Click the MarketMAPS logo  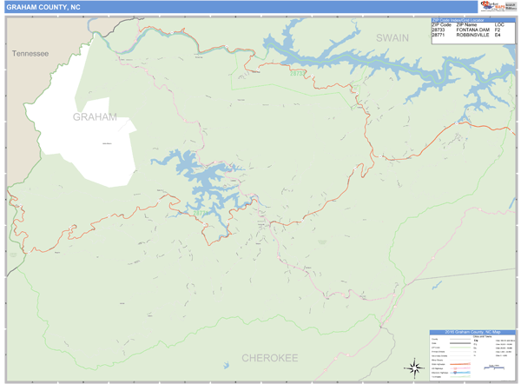click(x=494, y=6)
